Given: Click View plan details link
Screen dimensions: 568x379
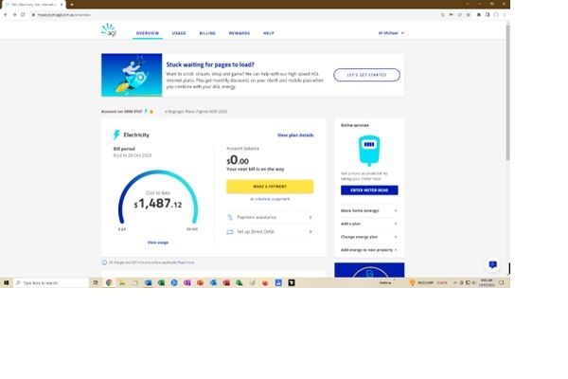Looking at the screenshot, I should pos(295,135).
